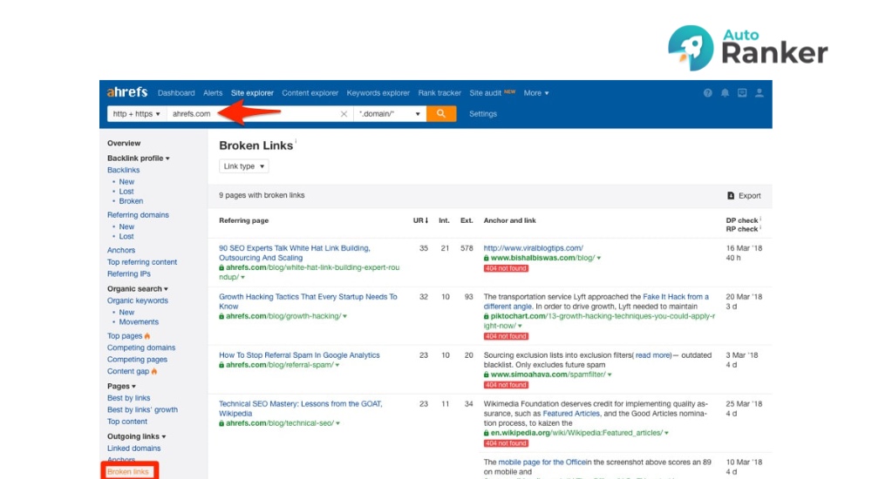
Task: Open Top referring content in sidebar
Action: point(142,262)
